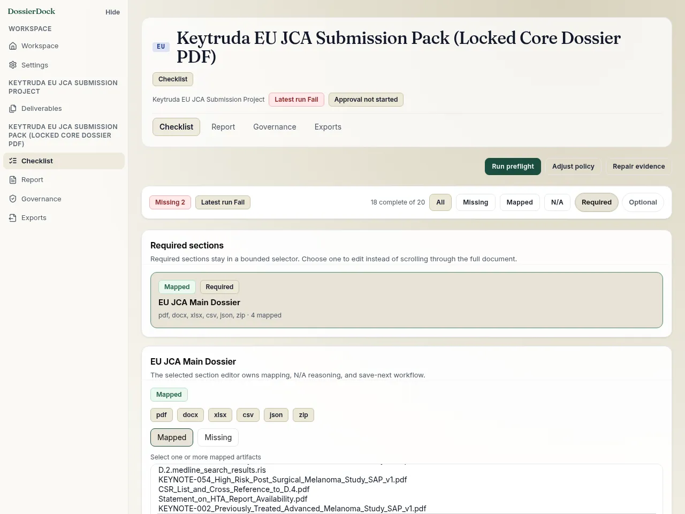
Task: Switch to the Governance tab
Action: [275, 127]
